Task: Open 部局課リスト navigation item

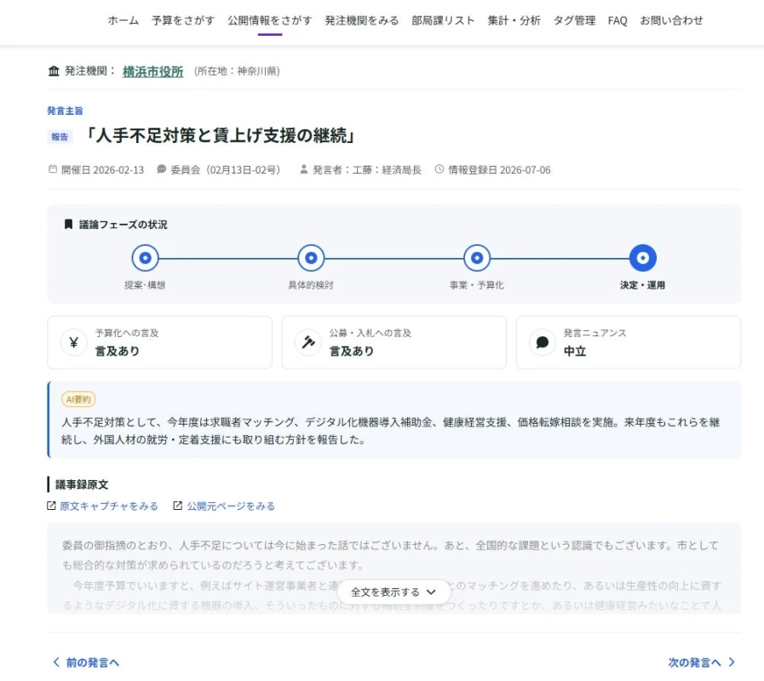Action: pos(443,20)
